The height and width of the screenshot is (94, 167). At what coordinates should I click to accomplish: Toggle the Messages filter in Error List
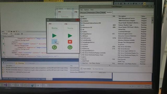31,63
